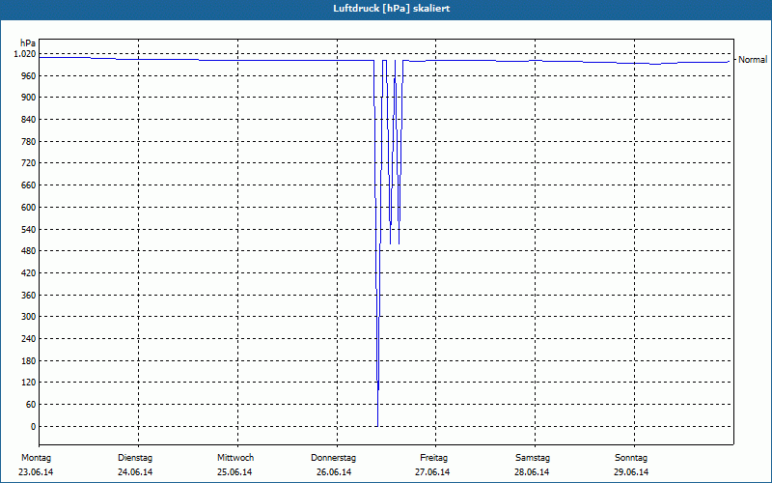772x483 pixels.
Task: Click the '420' y-axis value
Action: point(30,273)
